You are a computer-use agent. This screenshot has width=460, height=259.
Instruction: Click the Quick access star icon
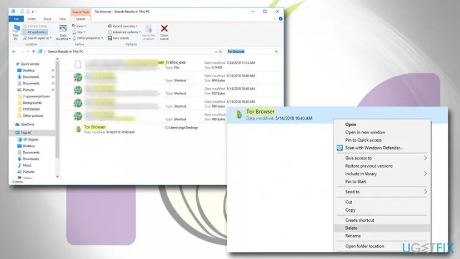click(x=17, y=64)
